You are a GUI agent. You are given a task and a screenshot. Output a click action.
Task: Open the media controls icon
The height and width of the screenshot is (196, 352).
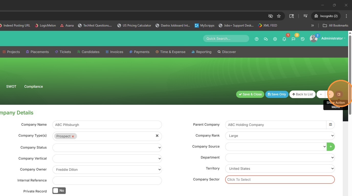click(x=305, y=16)
